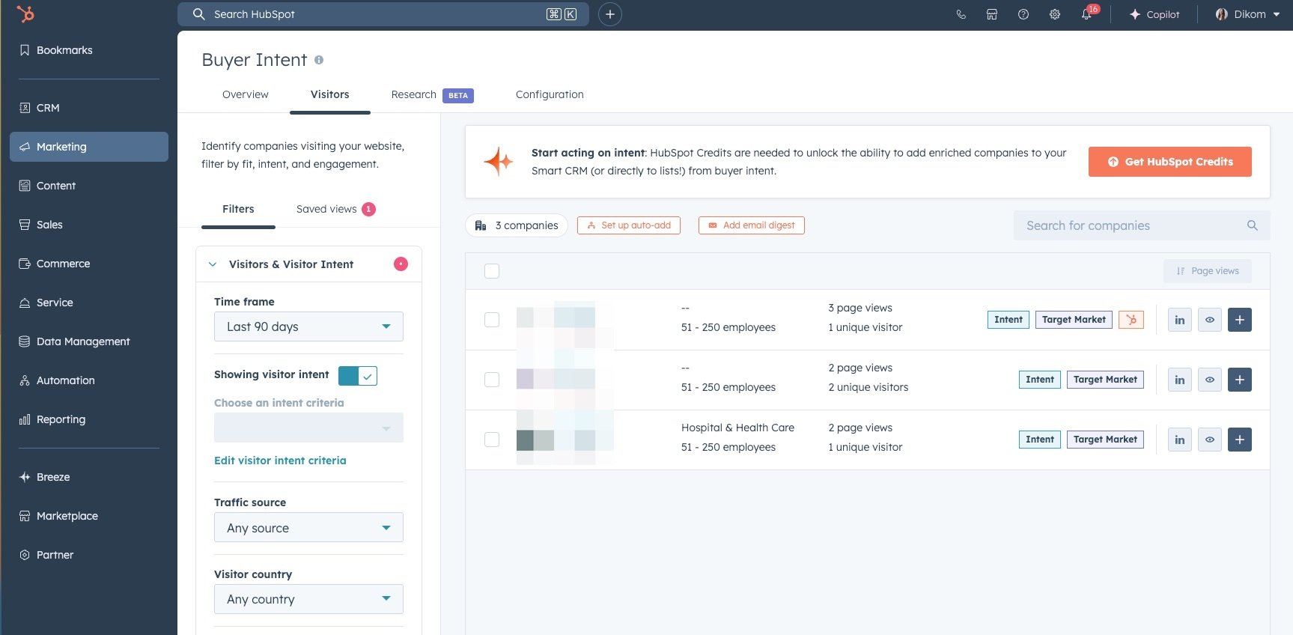This screenshot has height=635, width=1293.
Task: Select the Hospital & Health Care row checkbox
Action: click(492, 440)
